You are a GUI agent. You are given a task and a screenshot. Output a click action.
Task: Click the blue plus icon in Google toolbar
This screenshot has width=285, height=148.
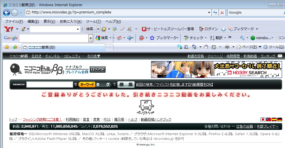[130, 38]
